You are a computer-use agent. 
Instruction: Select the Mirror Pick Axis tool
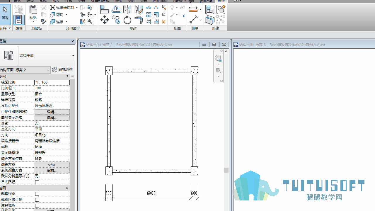coord(127,9)
